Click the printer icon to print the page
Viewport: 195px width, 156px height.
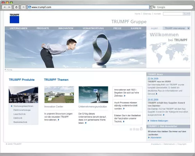coord(141,129)
